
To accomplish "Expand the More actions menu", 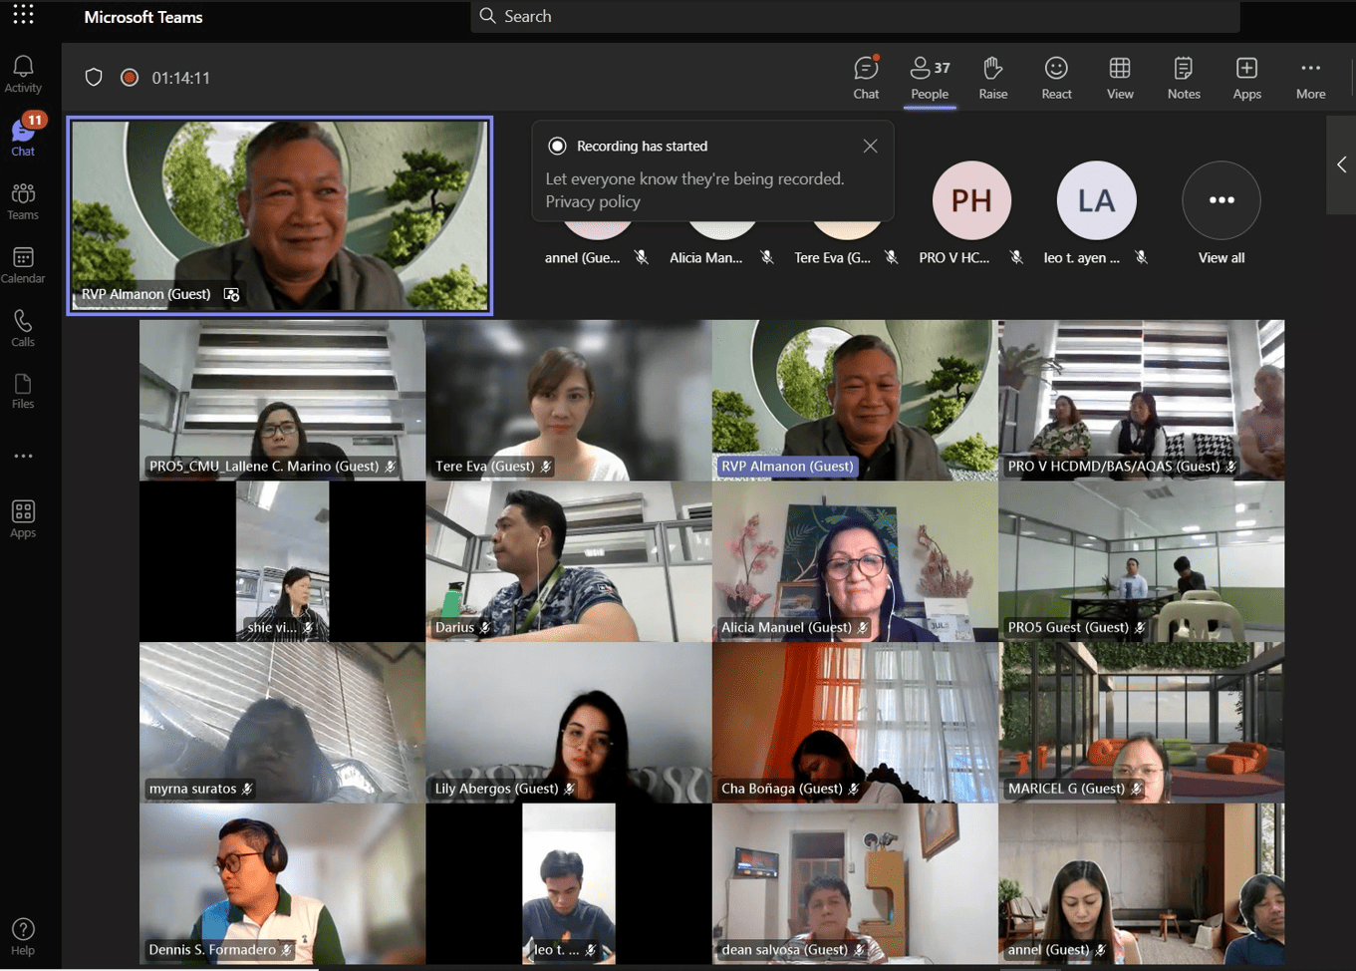I will [1310, 78].
